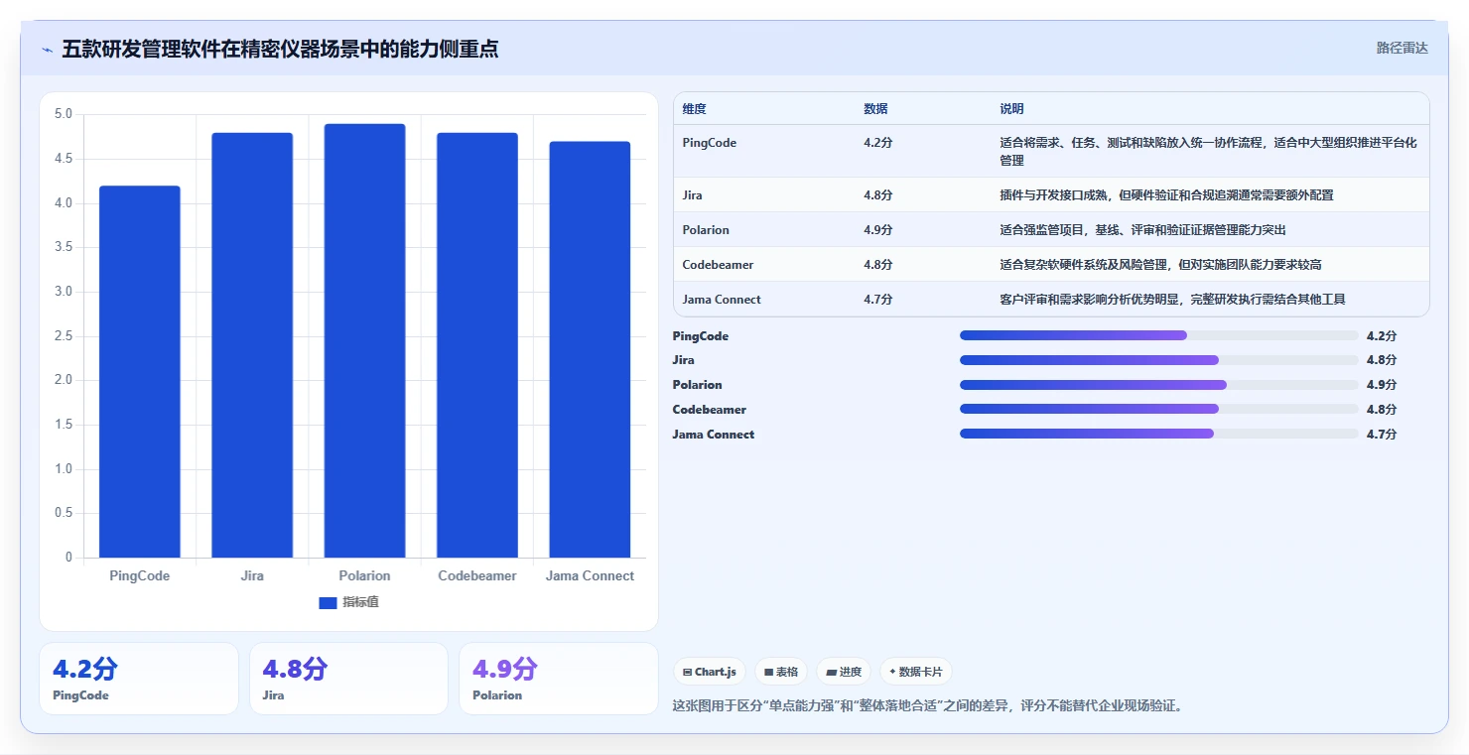1469x755 pixels.
Task: Open the 4.8分 Jira data card
Action: pyautogui.click(x=348, y=679)
